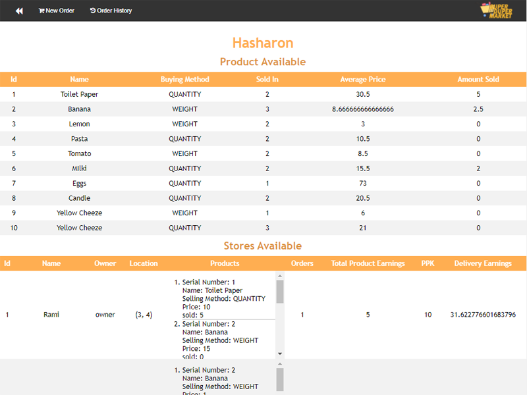Select the Tomato product name
The height and width of the screenshot is (395, 527).
[x=79, y=153]
